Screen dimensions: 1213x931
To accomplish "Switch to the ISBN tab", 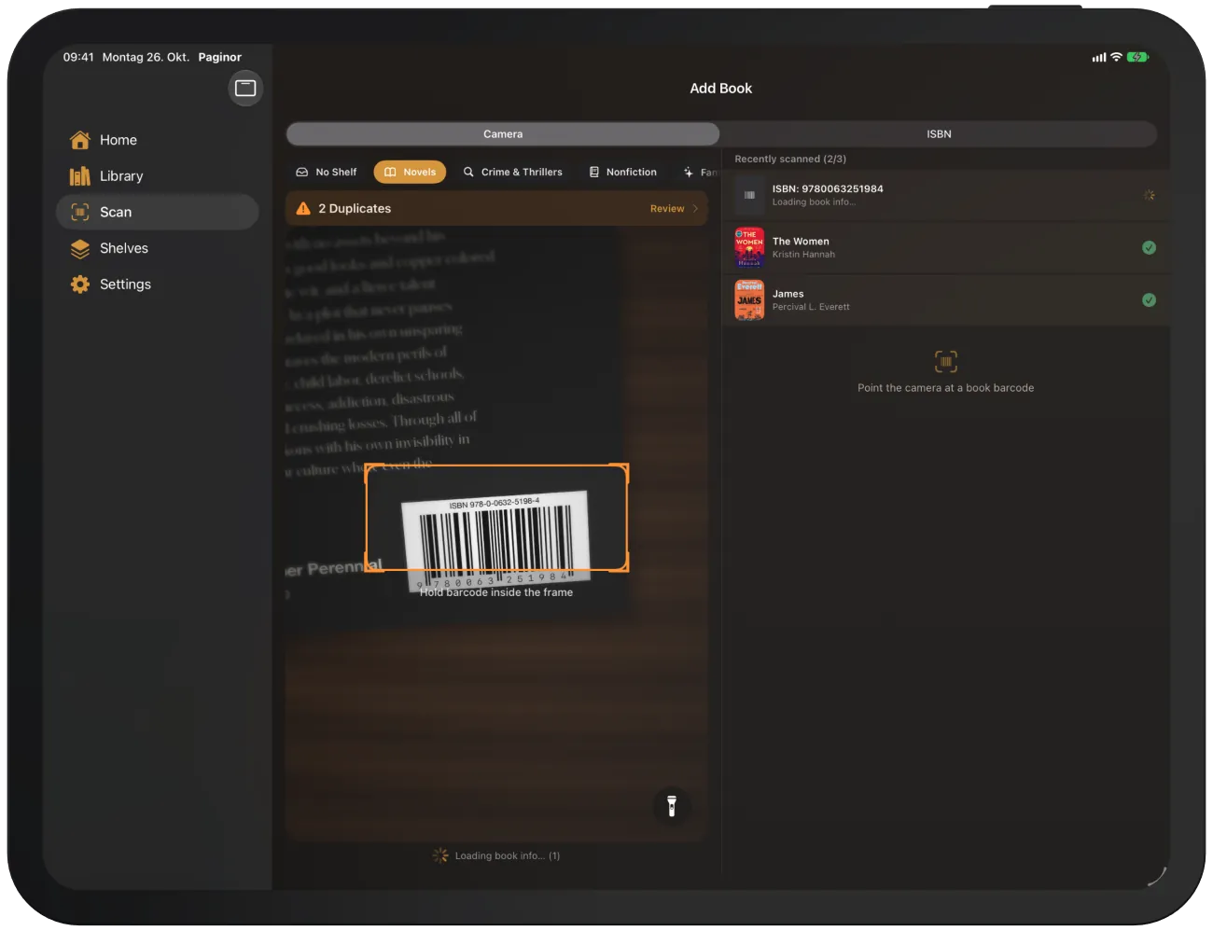I will 939,134.
